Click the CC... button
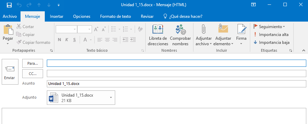Image resolution: width=308 pixels, height=124 pixels. coord(32,74)
